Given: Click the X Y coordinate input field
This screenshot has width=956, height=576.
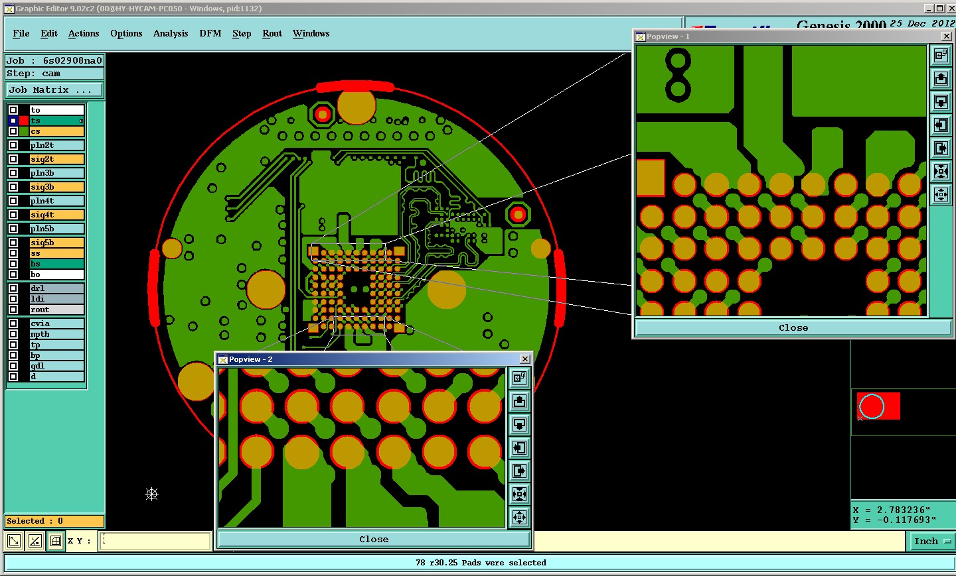Looking at the screenshot, I should 155,541.
